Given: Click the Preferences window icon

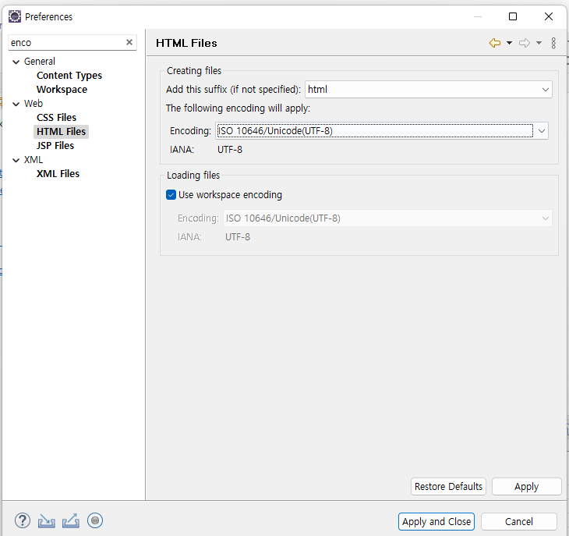Looking at the screenshot, I should (x=15, y=16).
